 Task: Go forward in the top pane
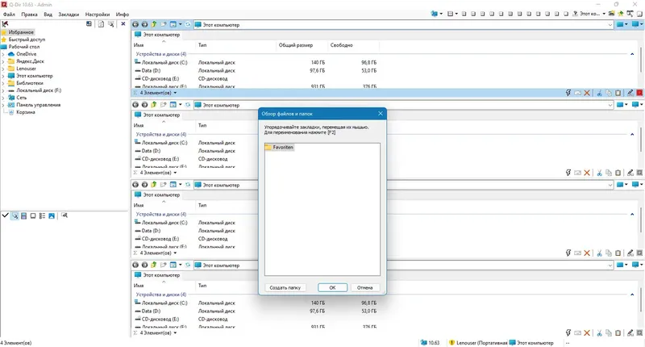[x=144, y=24]
